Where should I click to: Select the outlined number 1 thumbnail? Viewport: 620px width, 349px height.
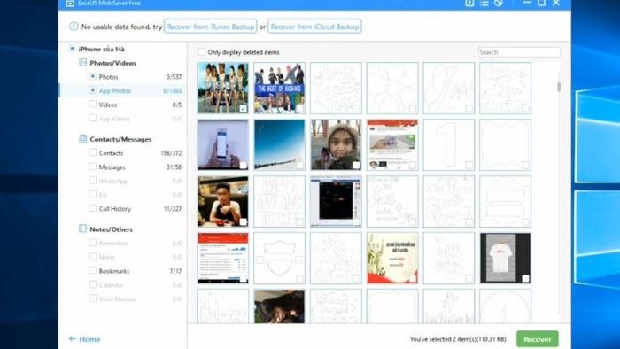pyautogui.click(x=449, y=144)
